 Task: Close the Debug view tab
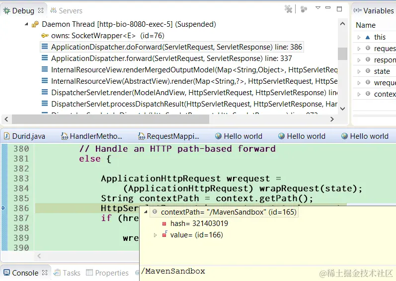click(x=41, y=10)
